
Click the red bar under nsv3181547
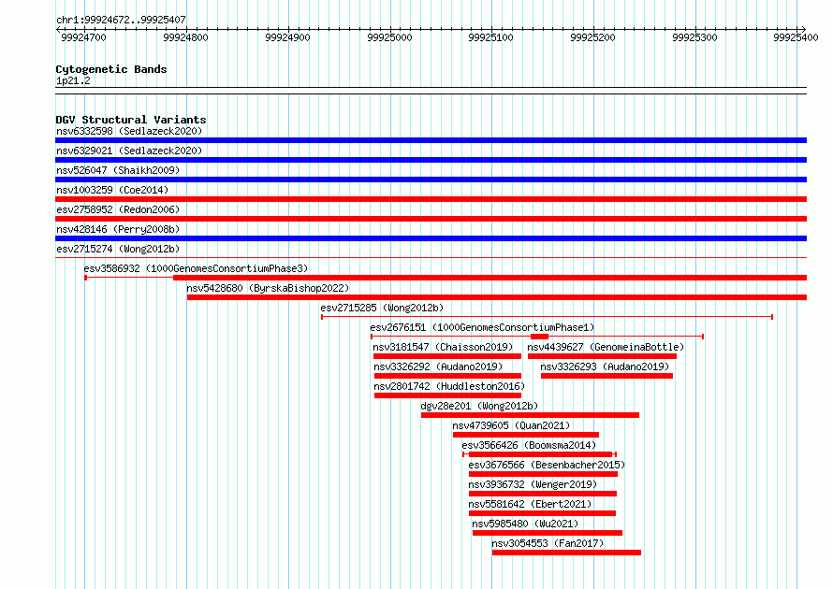point(447,356)
